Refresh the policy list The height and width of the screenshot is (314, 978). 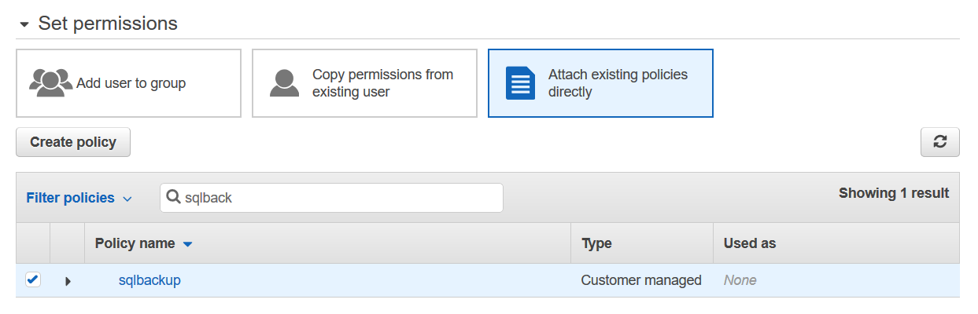[x=939, y=142]
